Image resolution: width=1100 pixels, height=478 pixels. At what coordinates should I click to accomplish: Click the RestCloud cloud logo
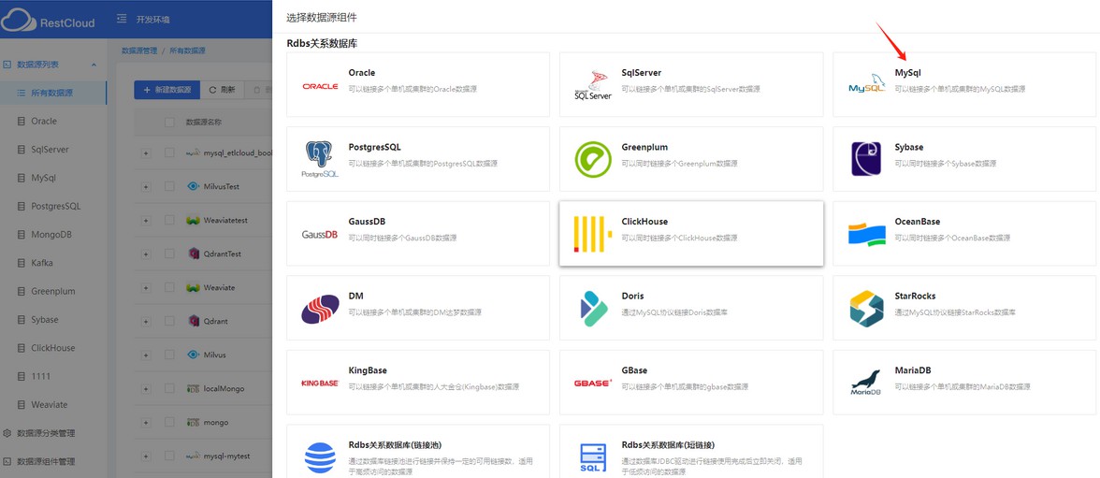pyautogui.click(x=19, y=19)
